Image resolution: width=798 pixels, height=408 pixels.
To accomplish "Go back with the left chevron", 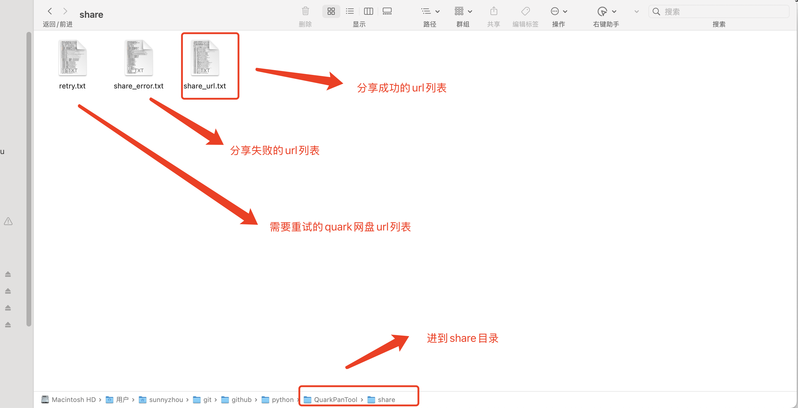I will point(50,11).
